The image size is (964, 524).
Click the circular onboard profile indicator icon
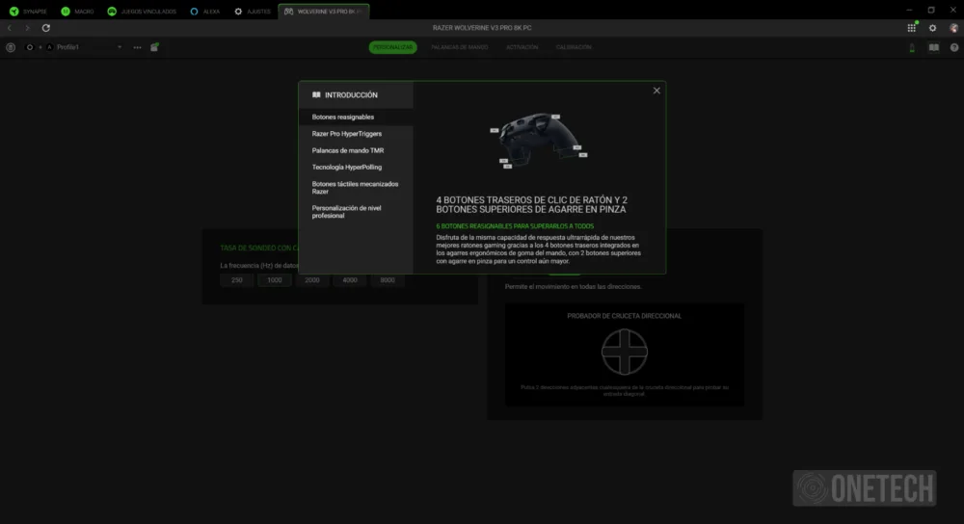(30, 47)
